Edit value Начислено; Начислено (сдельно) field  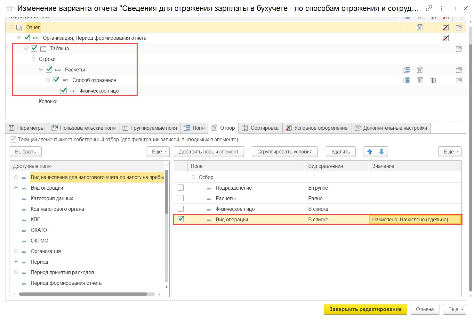point(415,220)
